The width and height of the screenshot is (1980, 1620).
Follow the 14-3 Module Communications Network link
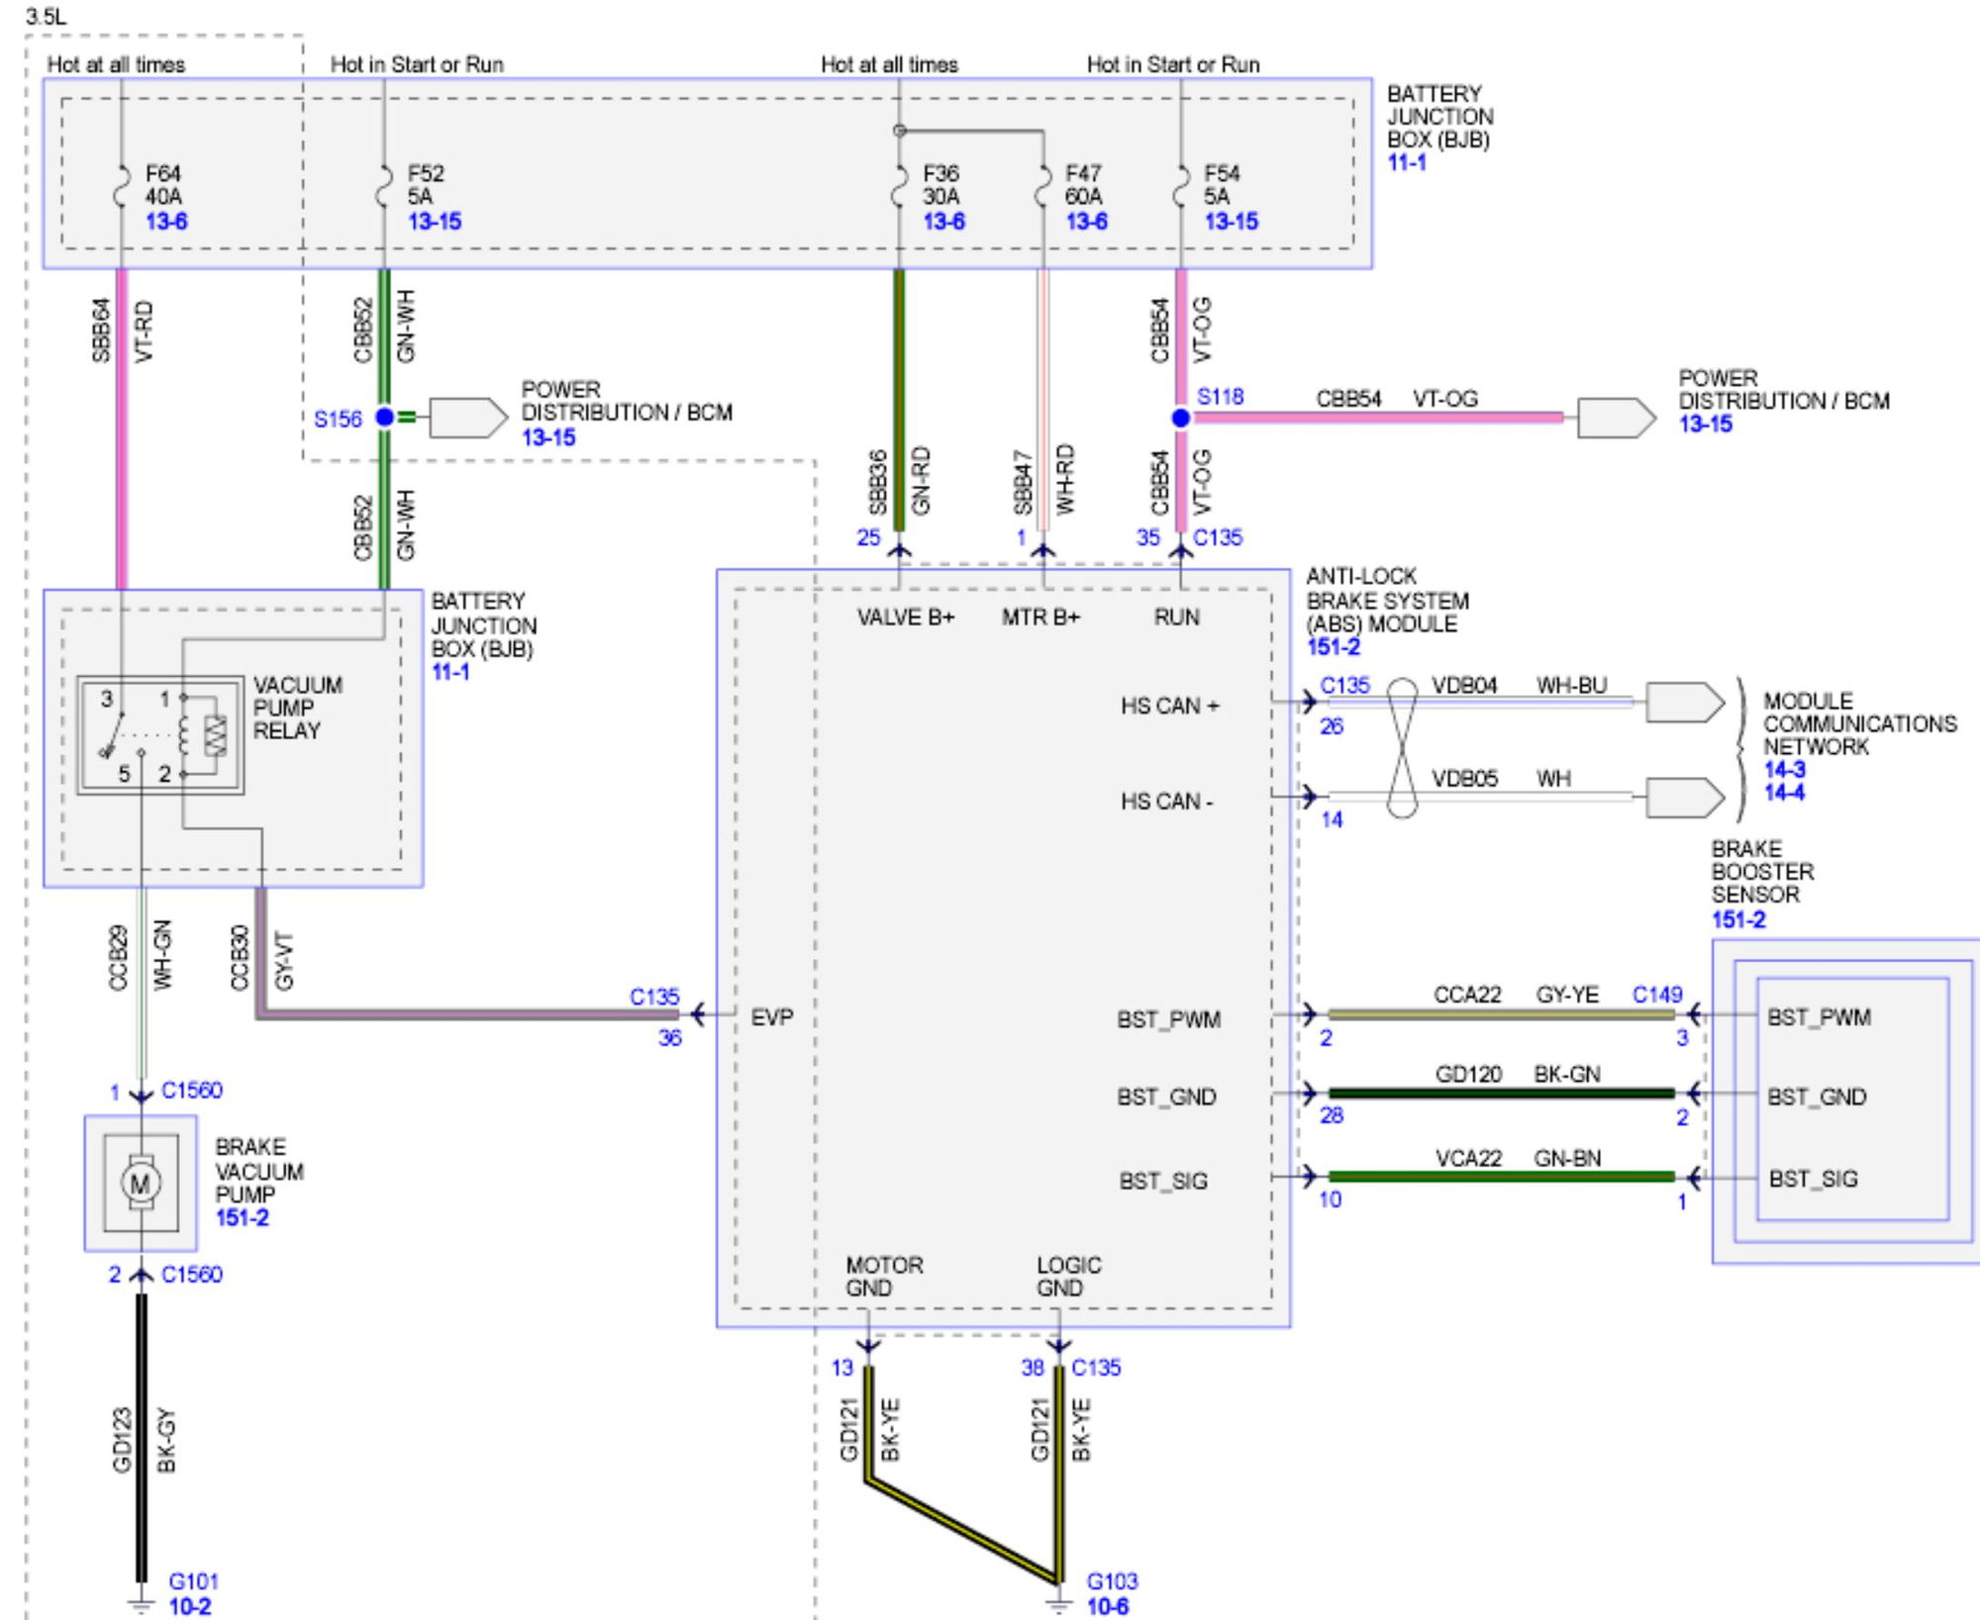coord(1784,769)
